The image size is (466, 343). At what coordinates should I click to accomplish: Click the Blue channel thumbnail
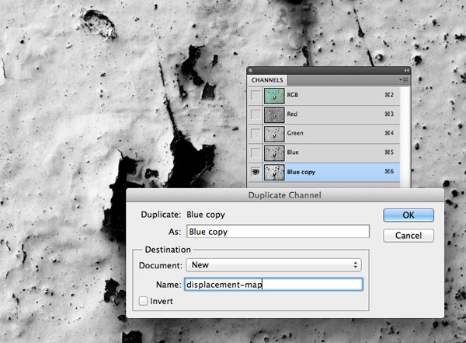point(275,152)
